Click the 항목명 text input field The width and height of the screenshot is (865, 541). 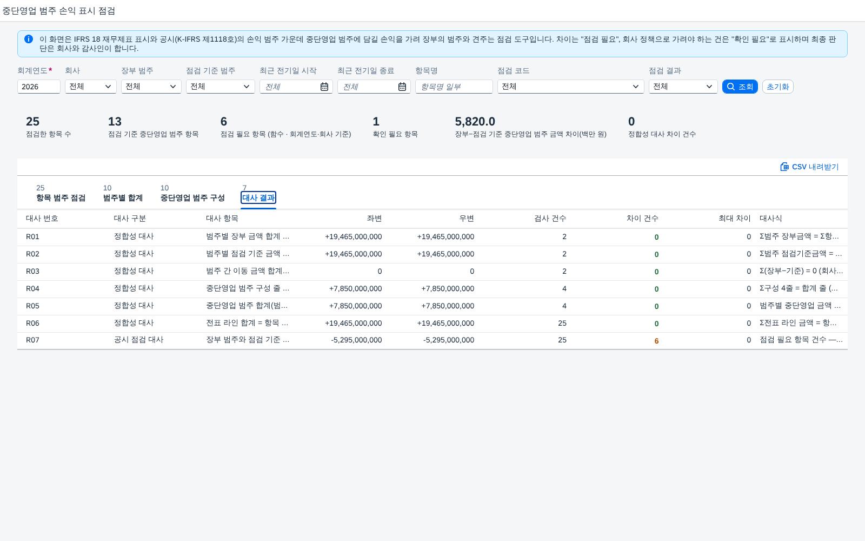454,87
